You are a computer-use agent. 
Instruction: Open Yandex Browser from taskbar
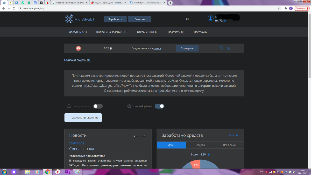[57, 172]
